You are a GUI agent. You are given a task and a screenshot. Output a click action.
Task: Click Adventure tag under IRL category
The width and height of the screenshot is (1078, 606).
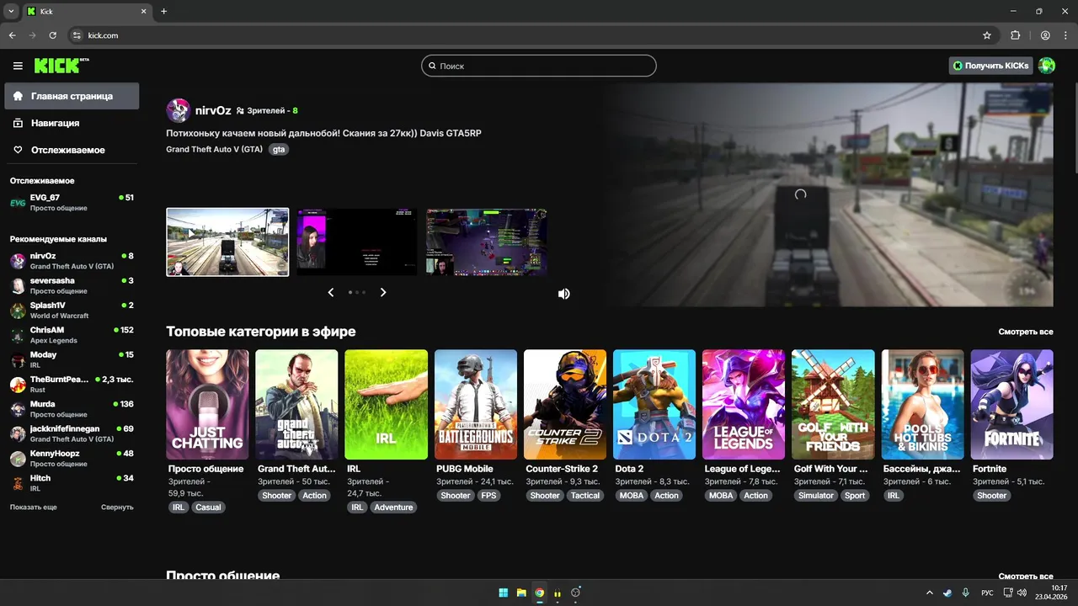click(x=393, y=508)
